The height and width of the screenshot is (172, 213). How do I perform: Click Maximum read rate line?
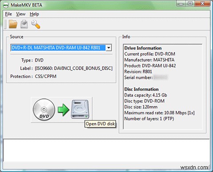(159, 113)
